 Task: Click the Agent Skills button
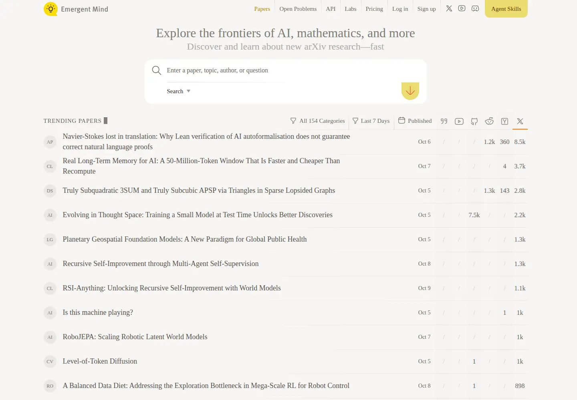[x=506, y=9]
